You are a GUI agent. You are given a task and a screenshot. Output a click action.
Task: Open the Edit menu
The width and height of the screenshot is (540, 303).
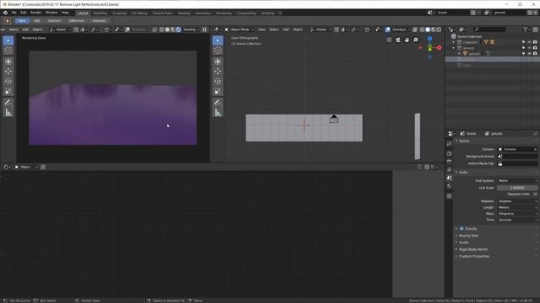point(23,13)
